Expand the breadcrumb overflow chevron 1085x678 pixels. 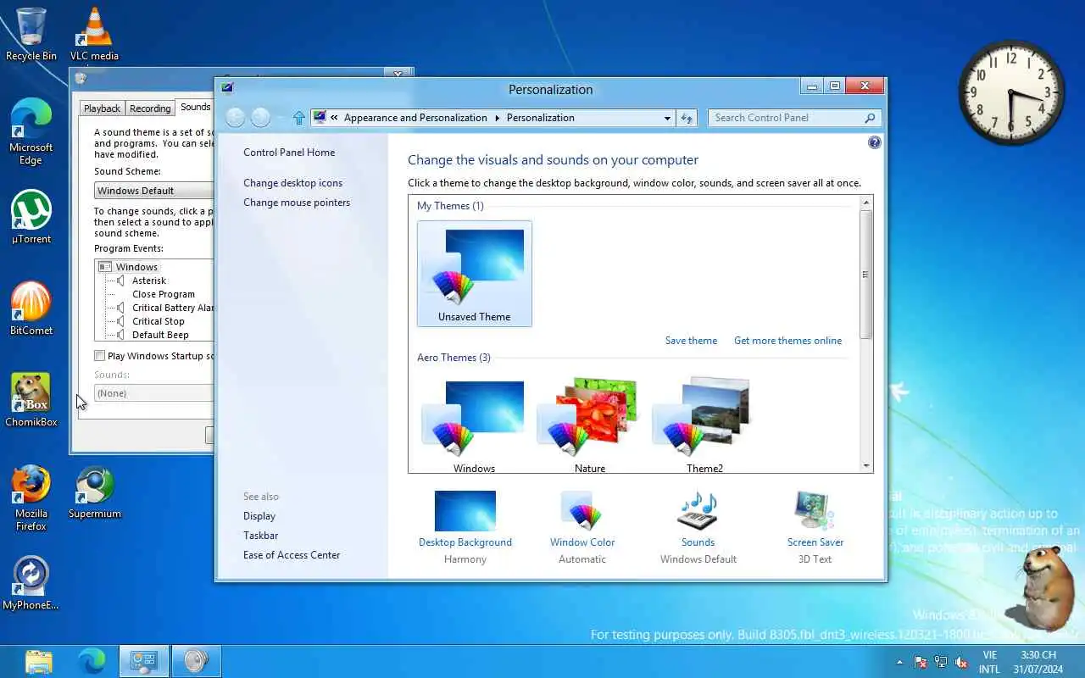335,118
